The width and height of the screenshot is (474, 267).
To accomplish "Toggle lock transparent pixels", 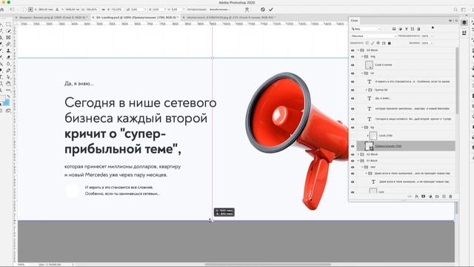I will [367, 43].
